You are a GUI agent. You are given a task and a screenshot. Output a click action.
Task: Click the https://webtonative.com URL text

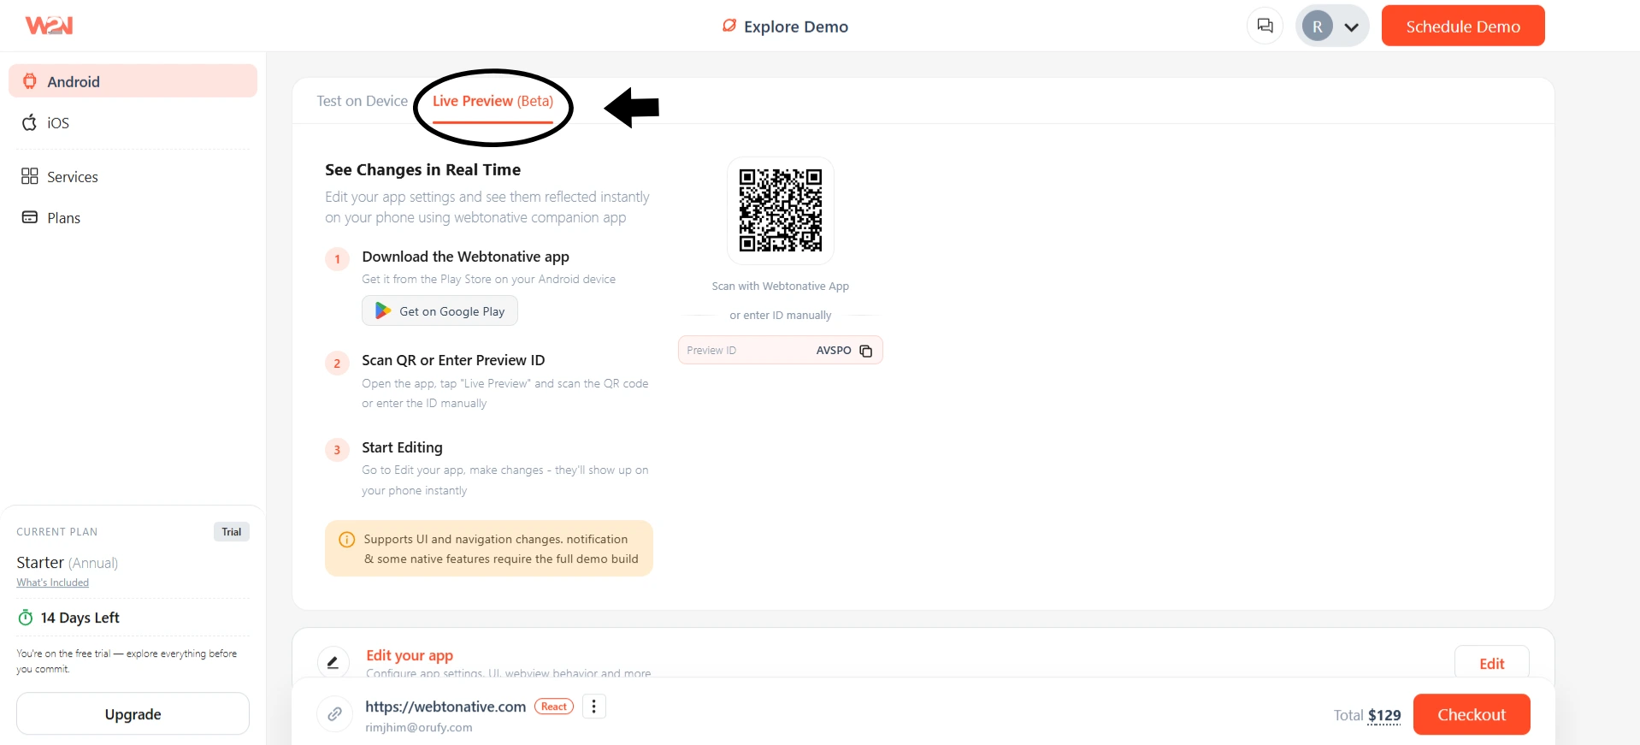coord(445,707)
